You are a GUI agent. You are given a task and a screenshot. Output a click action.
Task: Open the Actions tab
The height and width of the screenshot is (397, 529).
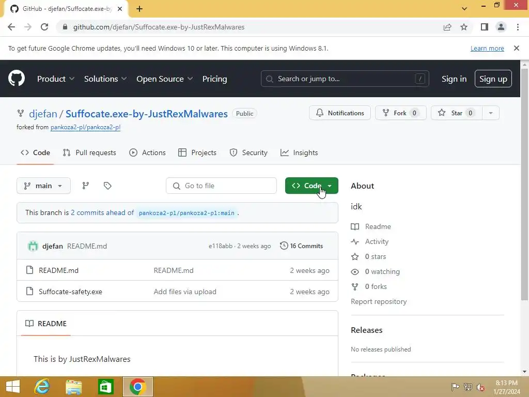tap(147, 152)
